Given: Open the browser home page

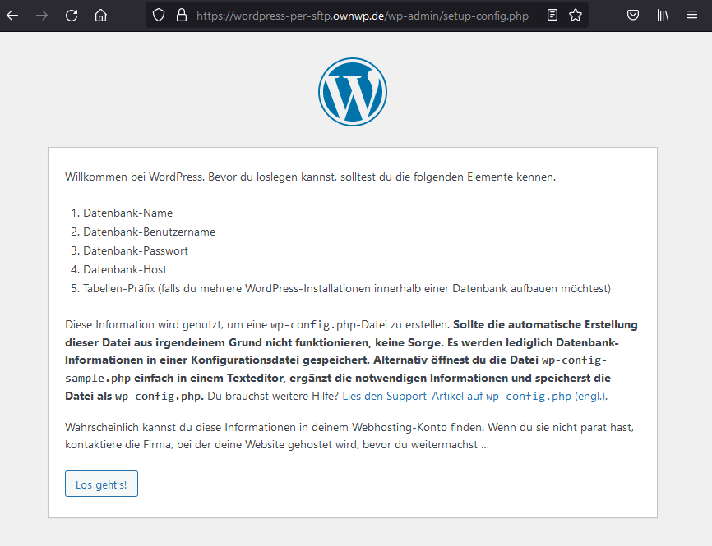Looking at the screenshot, I should point(100,16).
